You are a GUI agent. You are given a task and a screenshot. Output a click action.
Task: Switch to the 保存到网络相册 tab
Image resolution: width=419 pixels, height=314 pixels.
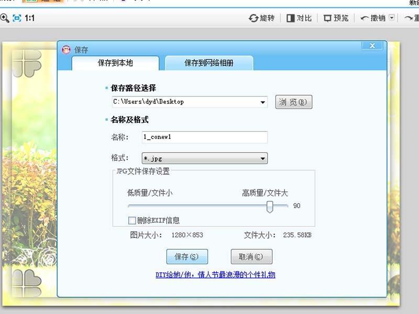[x=210, y=62]
